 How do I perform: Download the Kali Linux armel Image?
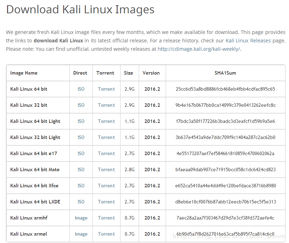(81, 234)
